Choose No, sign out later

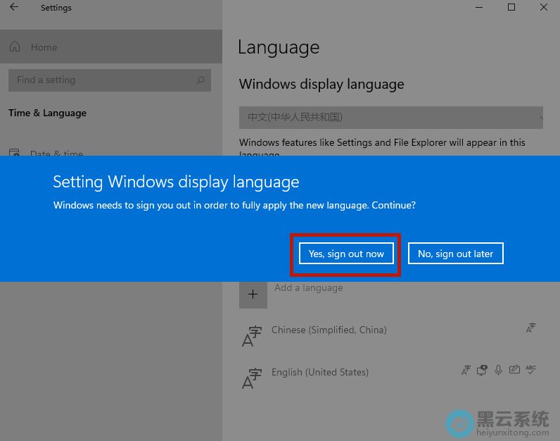tap(455, 254)
